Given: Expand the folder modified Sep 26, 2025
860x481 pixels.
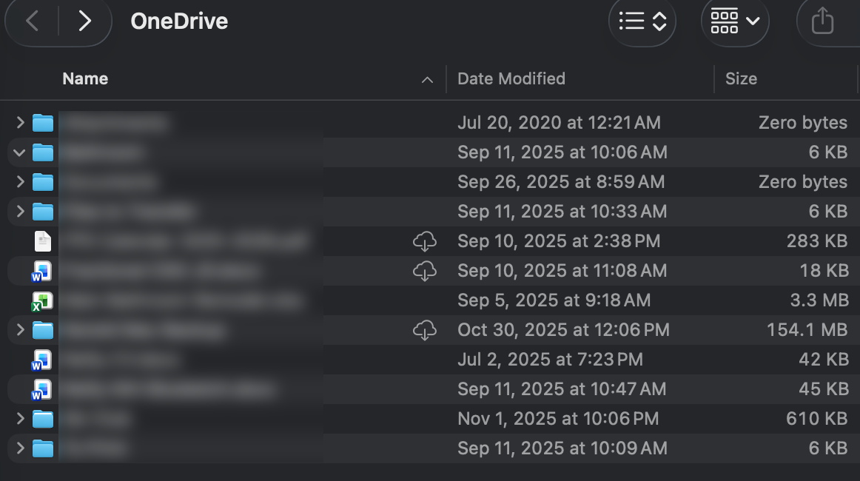Looking at the screenshot, I should point(20,182).
